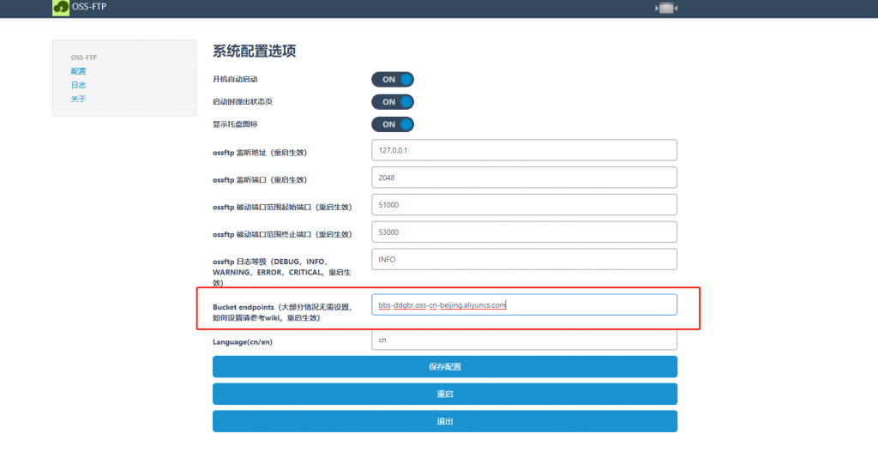The image size is (878, 452).
Task: Click the ossftp 监听地址 input field
Action: pos(524,150)
